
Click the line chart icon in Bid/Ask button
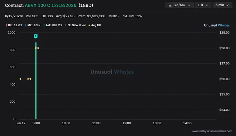tap(170, 5)
